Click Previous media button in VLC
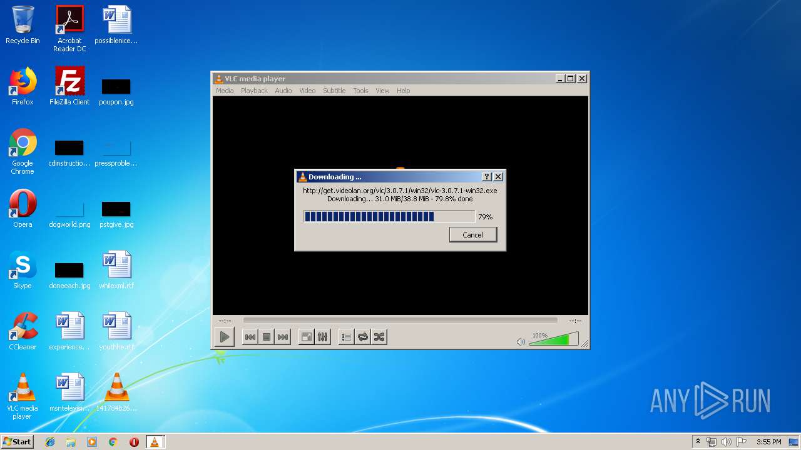The image size is (801, 450). pos(250,337)
